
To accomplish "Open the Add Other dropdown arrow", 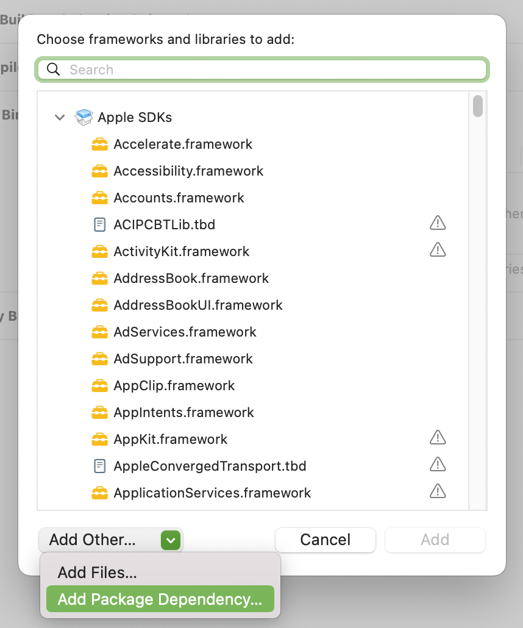I will [171, 540].
